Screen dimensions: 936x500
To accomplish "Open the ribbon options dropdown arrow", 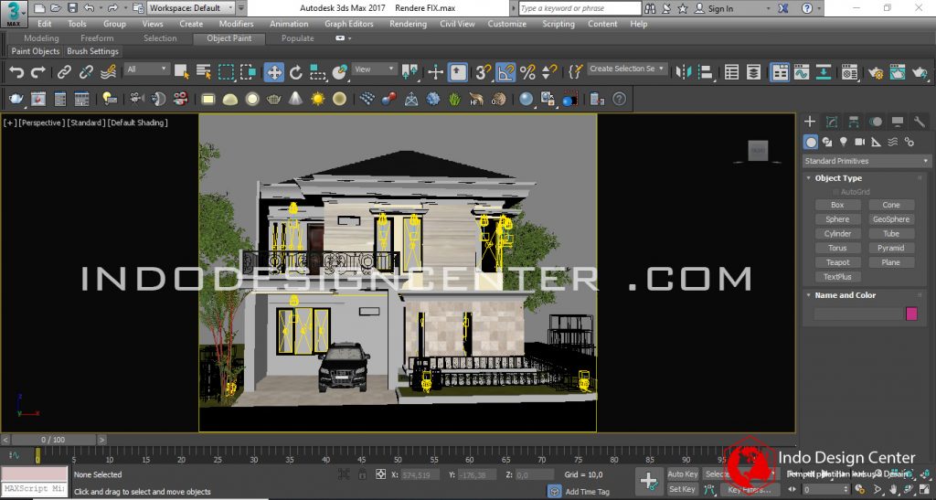I will [350, 38].
